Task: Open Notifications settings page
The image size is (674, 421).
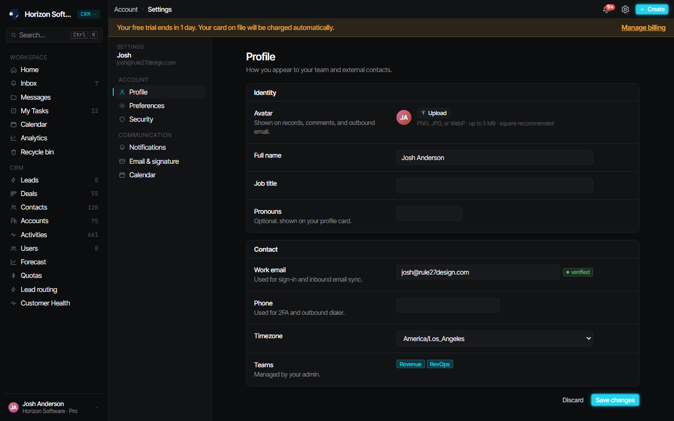Action: pos(159,147)
